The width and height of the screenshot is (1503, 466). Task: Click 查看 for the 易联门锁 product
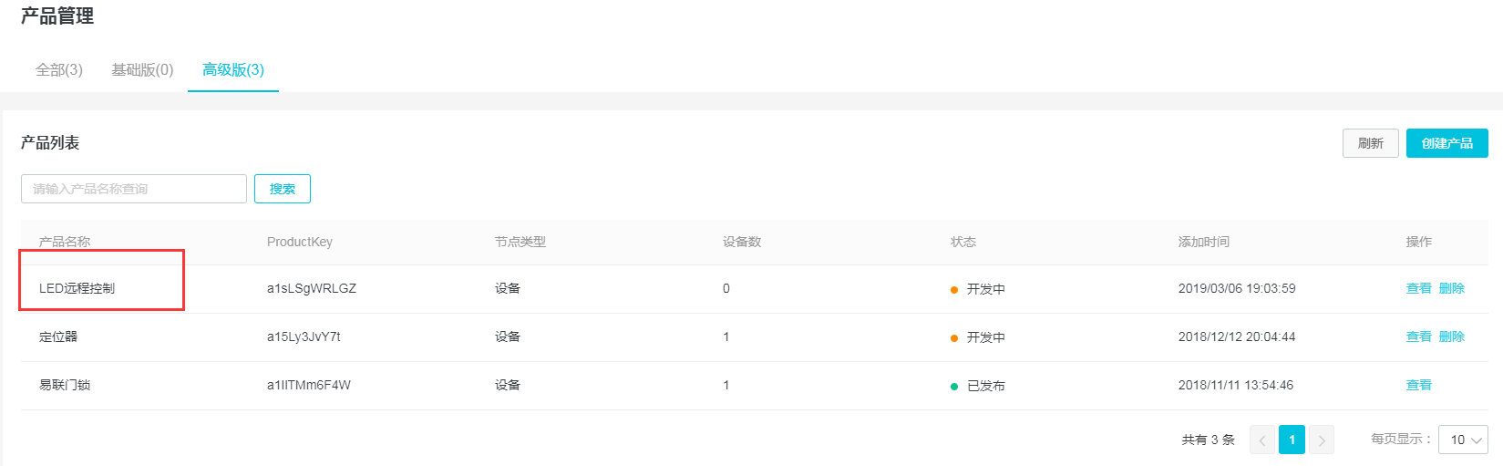coord(1418,385)
